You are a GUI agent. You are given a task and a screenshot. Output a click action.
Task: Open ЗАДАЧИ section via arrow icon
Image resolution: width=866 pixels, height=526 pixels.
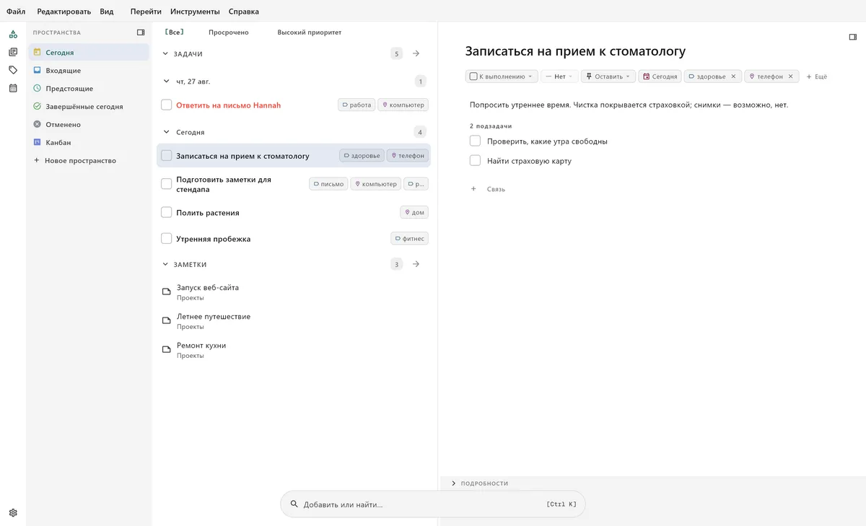pos(416,53)
